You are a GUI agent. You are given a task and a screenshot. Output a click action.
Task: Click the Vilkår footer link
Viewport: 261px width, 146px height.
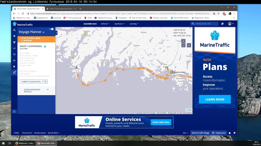[x=16, y=133]
